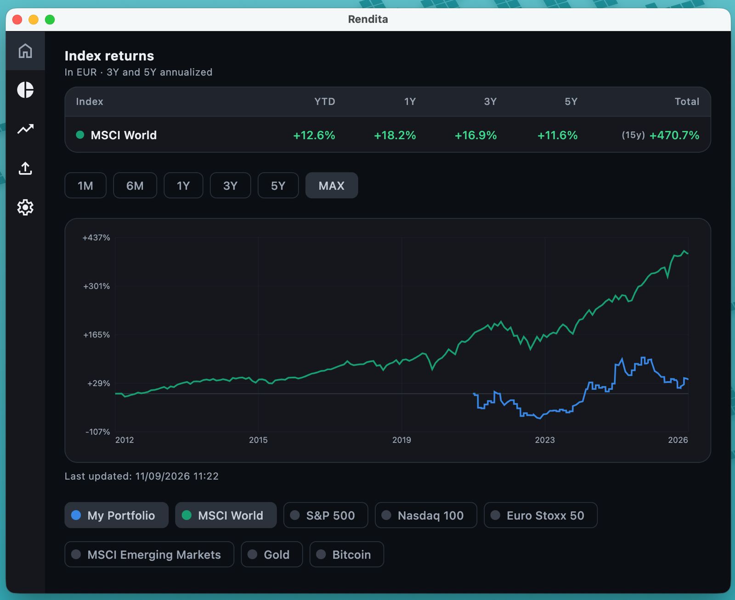
Task: Click the 5Y column header in table
Action: pos(571,101)
